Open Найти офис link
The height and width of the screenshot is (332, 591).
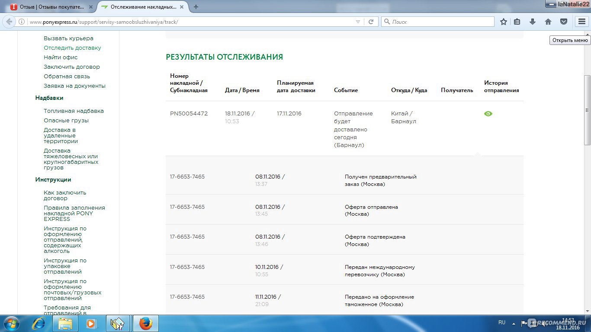[x=61, y=57]
